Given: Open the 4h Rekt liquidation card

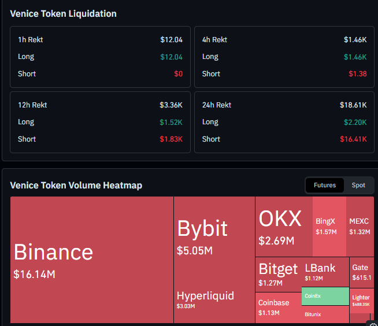Looking at the screenshot, I should coord(284,57).
